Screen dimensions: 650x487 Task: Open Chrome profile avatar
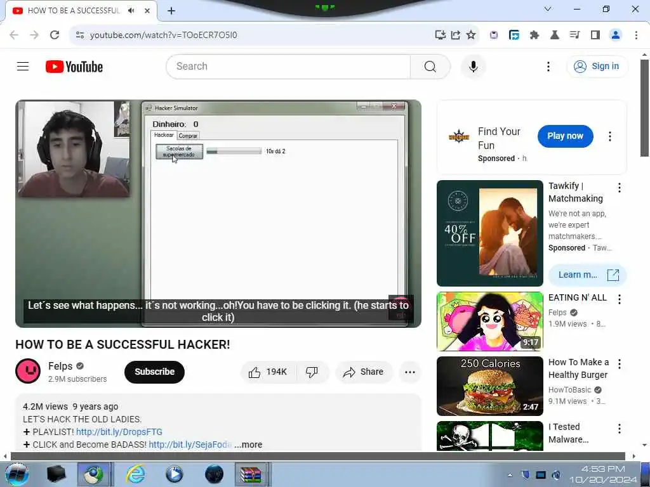(x=616, y=35)
